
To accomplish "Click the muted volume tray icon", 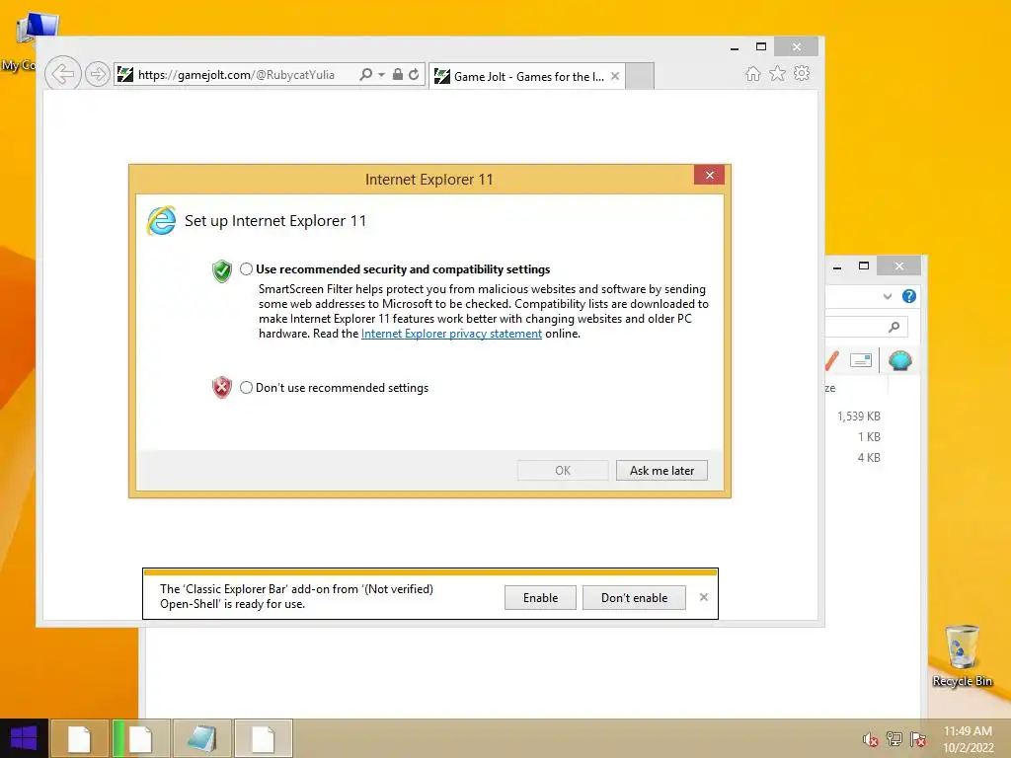I will (x=870, y=739).
